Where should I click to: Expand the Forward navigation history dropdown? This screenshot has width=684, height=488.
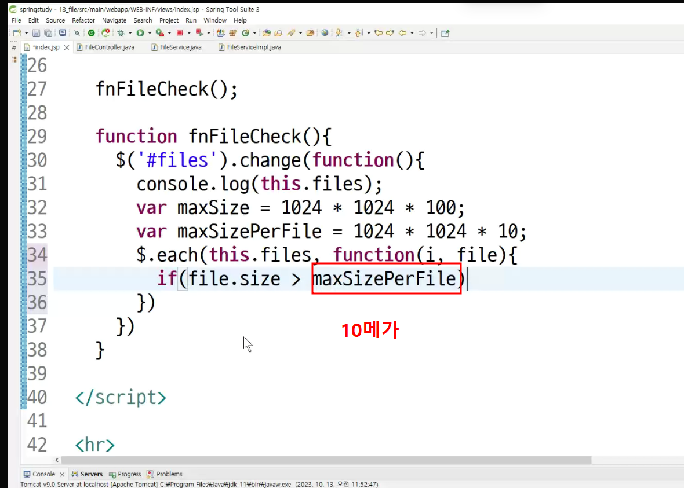point(431,33)
